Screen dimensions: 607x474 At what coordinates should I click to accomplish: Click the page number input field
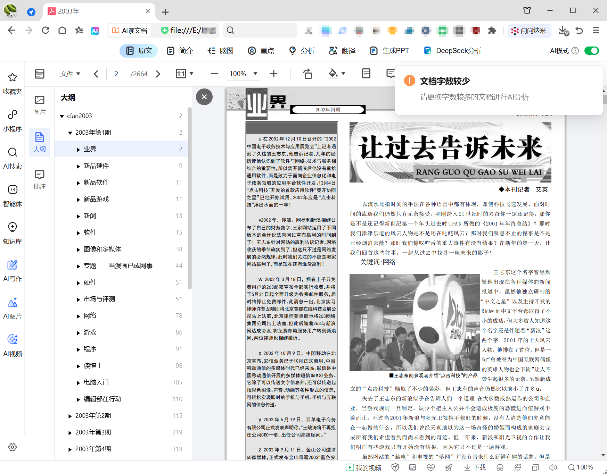pos(116,74)
